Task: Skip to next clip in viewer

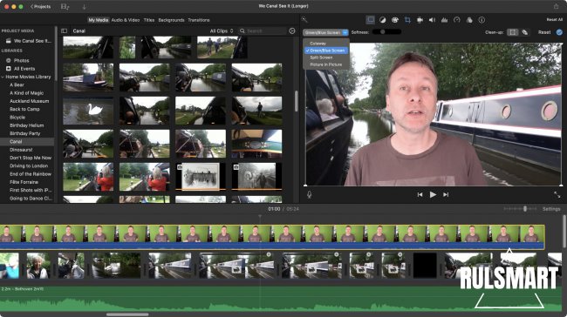Action: [446, 194]
